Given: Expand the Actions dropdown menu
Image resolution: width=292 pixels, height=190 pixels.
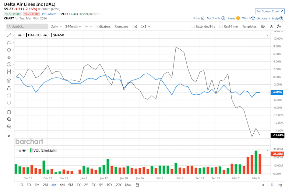Looking at the screenshot, I should [263, 18].
